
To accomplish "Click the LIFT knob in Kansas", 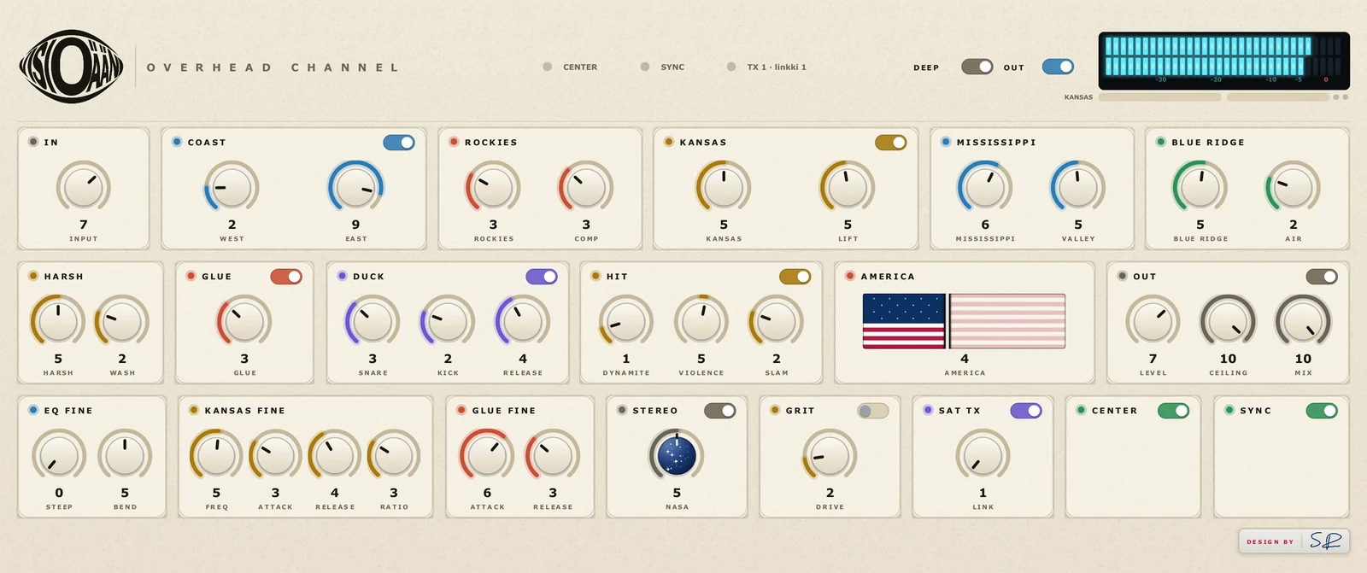I will click(x=848, y=187).
